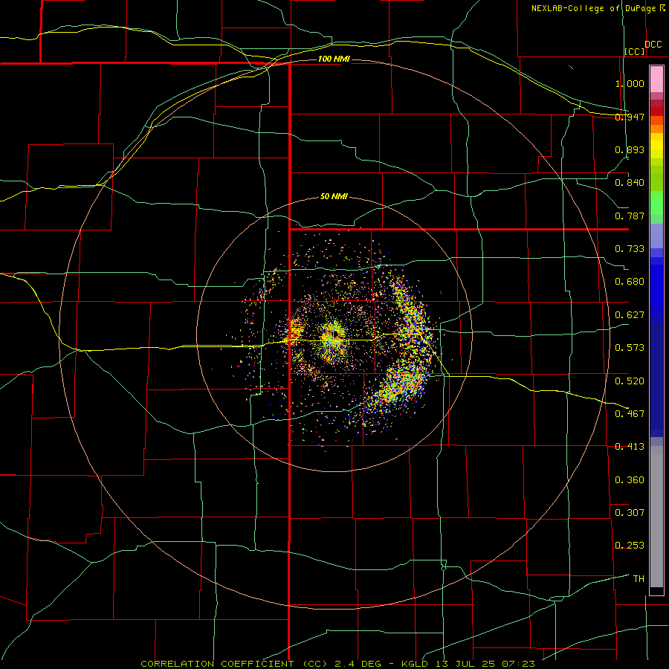This screenshot has width=669, height=669.
Task: Click the 0.520 scale value
Action: tap(630, 381)
